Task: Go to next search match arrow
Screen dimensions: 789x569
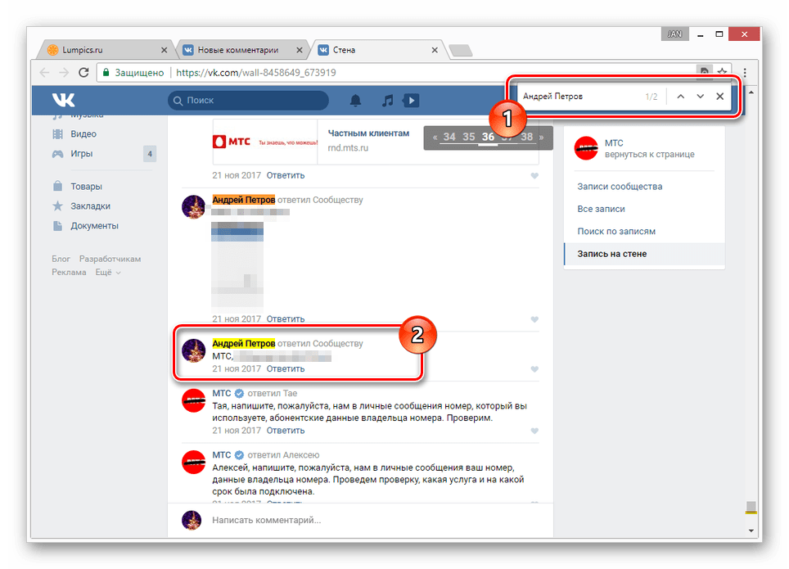Action: click(x=700, y=96)
